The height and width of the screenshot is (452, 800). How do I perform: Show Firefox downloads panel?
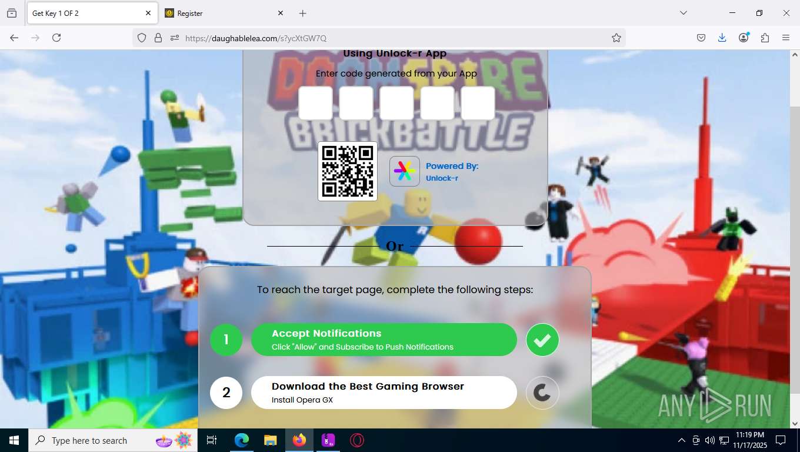722,38
